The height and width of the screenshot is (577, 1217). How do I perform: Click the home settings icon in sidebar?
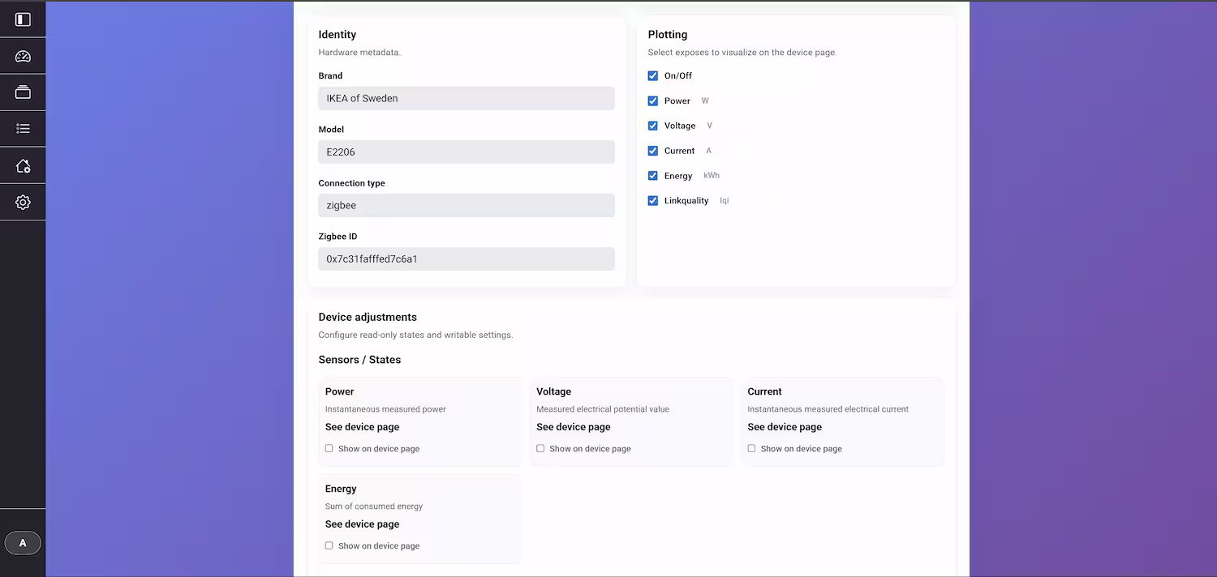pyautogui.click(x=22, y=165)
